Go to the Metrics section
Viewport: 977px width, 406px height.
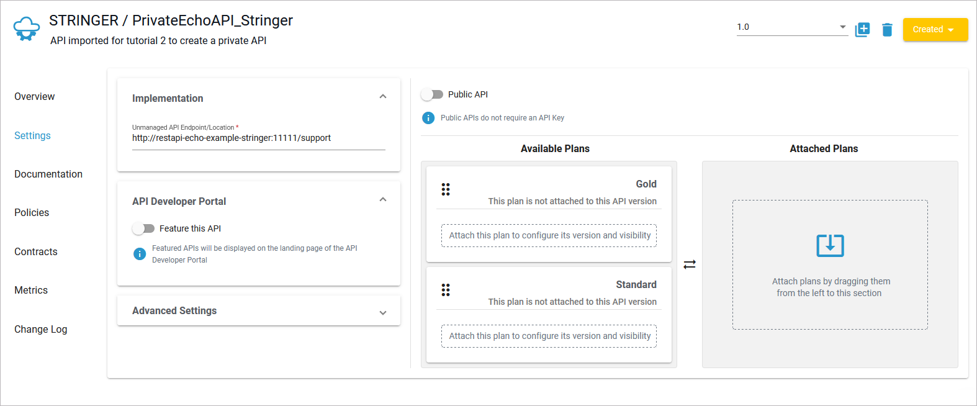[31, 290]
